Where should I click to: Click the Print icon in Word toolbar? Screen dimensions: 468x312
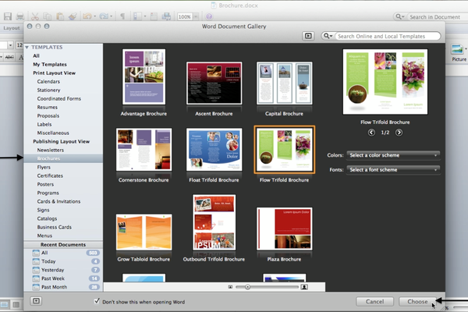20,16
